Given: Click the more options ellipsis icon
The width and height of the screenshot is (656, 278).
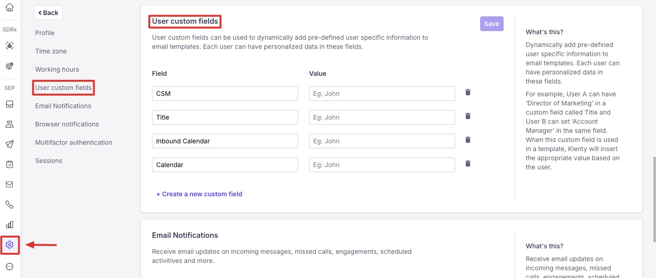Looking at the screenshot, I should [10, 267].
